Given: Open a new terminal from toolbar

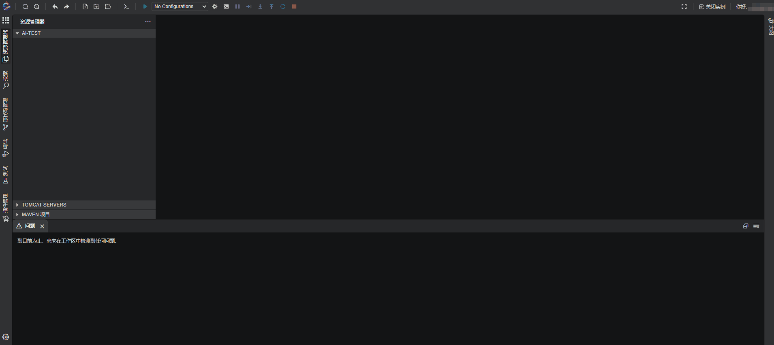Looking at the screenshot, I should pos(126,6).
